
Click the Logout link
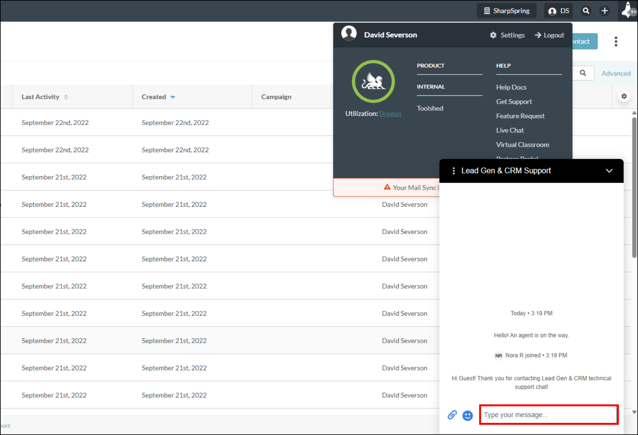[550, 35]
